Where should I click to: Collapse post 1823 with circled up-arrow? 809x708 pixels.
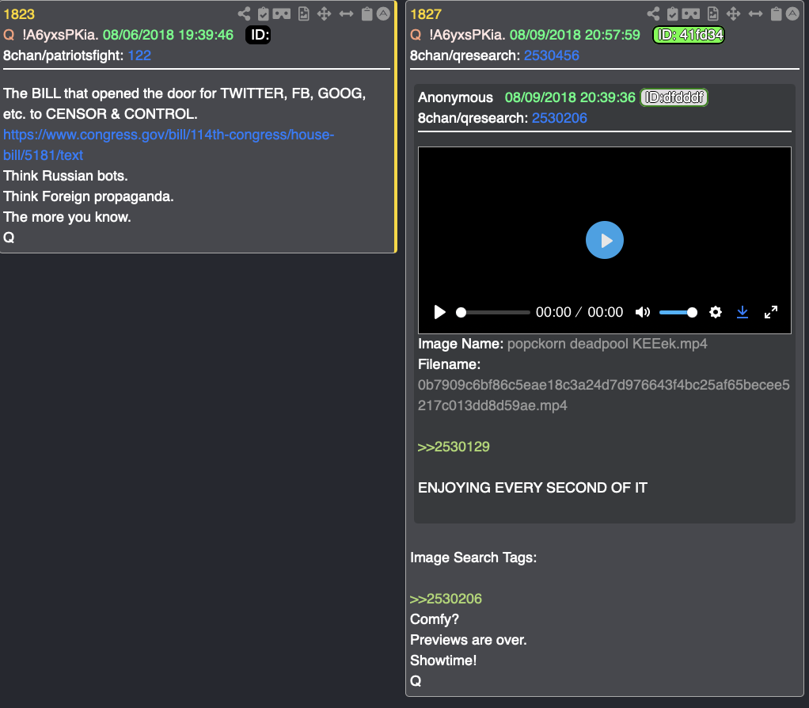coord(383,14)
